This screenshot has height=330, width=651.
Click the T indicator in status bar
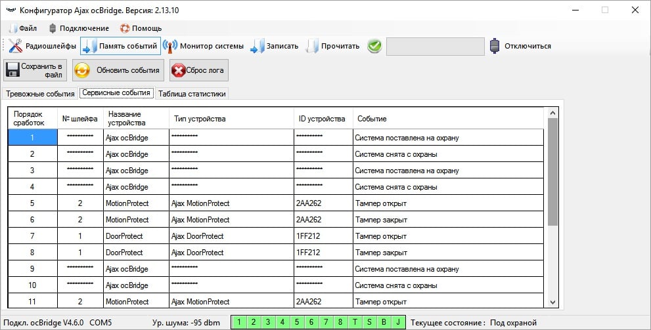pos(355,322)
